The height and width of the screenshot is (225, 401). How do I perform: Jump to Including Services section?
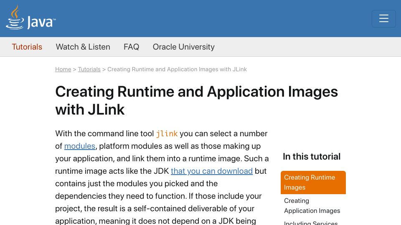311,222
